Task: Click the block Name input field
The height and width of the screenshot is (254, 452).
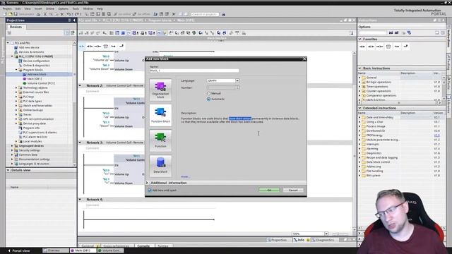Action: coord(194,71)
